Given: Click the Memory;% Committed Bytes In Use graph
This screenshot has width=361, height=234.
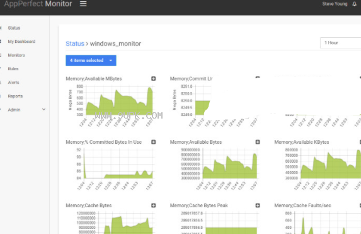Looking at the screenshot, I should click(118, 164).
